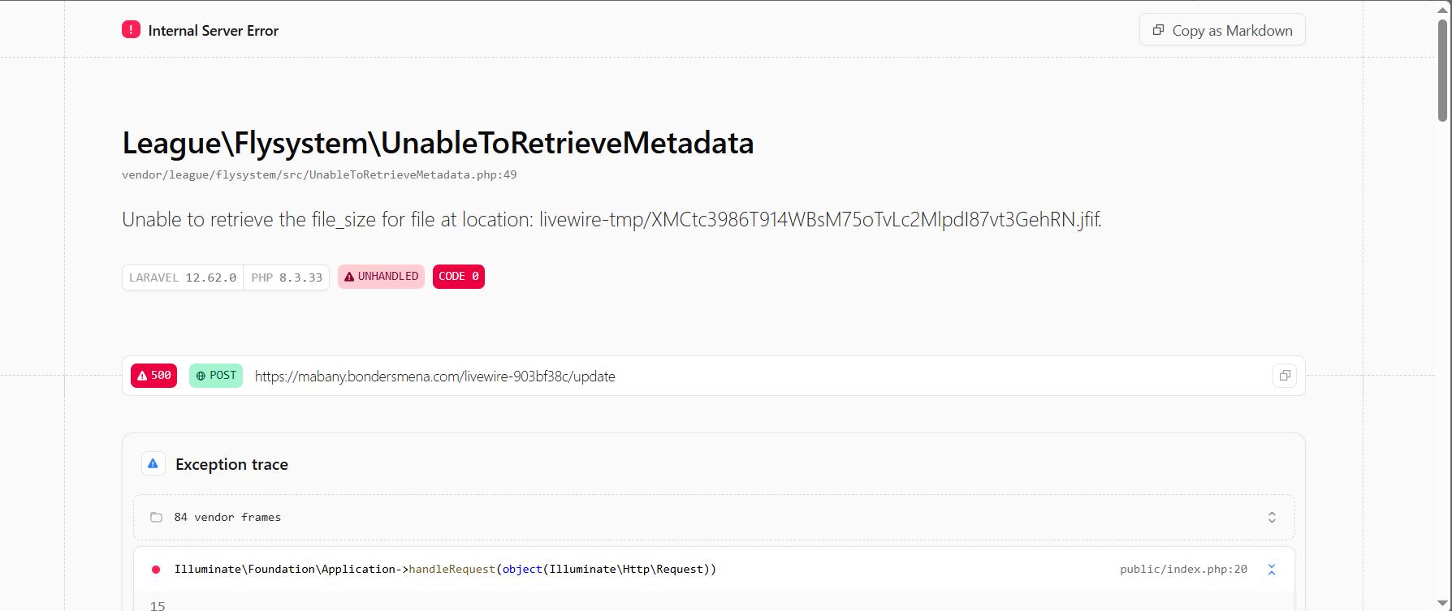This screenshot has height=611, width=1452.
Task: Click the CODE 0 badge
Action: click(459, 277)
